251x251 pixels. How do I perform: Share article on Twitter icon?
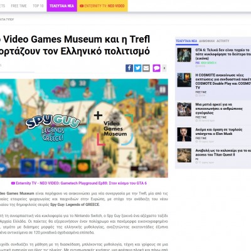(137, 68)
